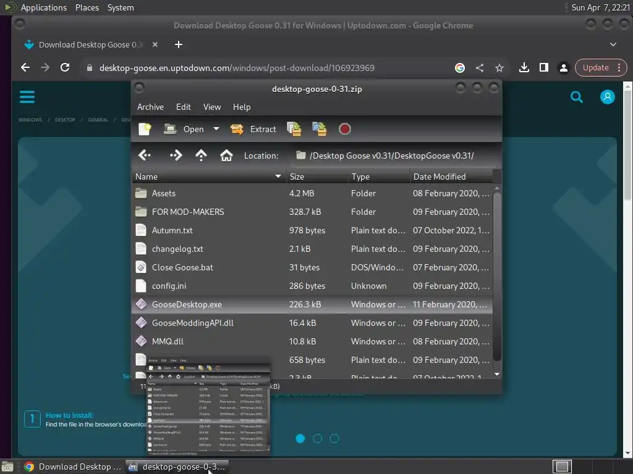Select Close Goose.bat file

pos(312,268)
